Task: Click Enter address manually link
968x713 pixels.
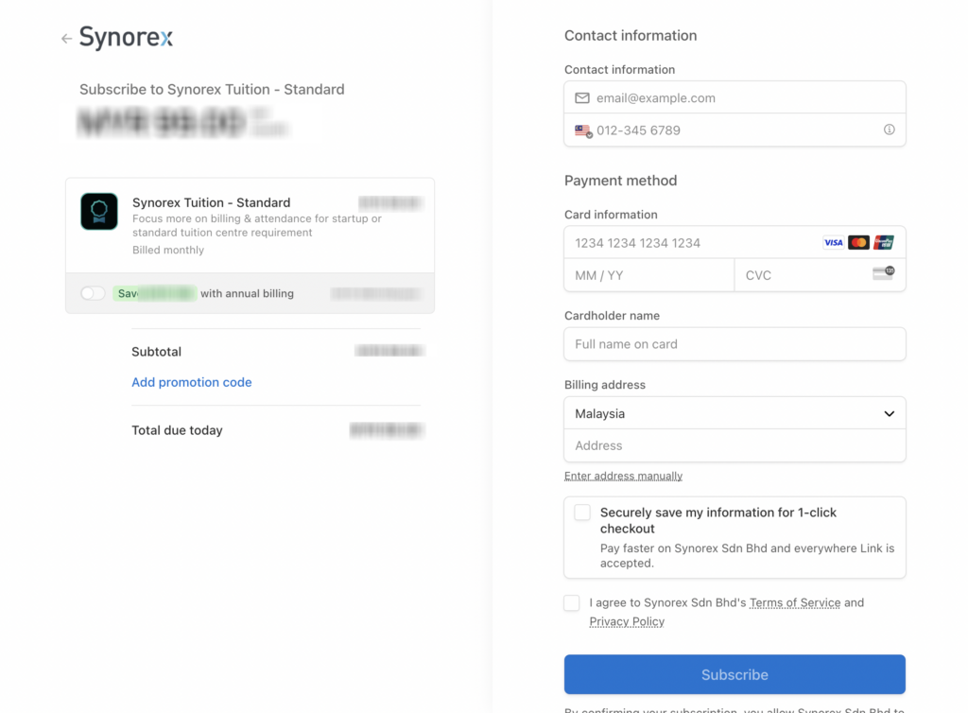Action: coord(623,476)
